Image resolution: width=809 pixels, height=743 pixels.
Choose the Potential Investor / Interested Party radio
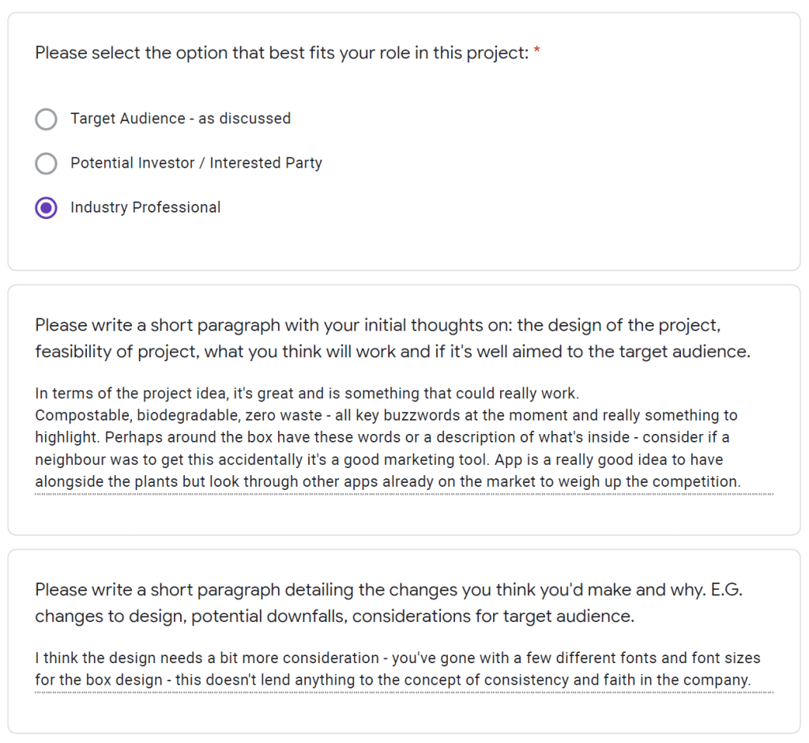(47, 164)
